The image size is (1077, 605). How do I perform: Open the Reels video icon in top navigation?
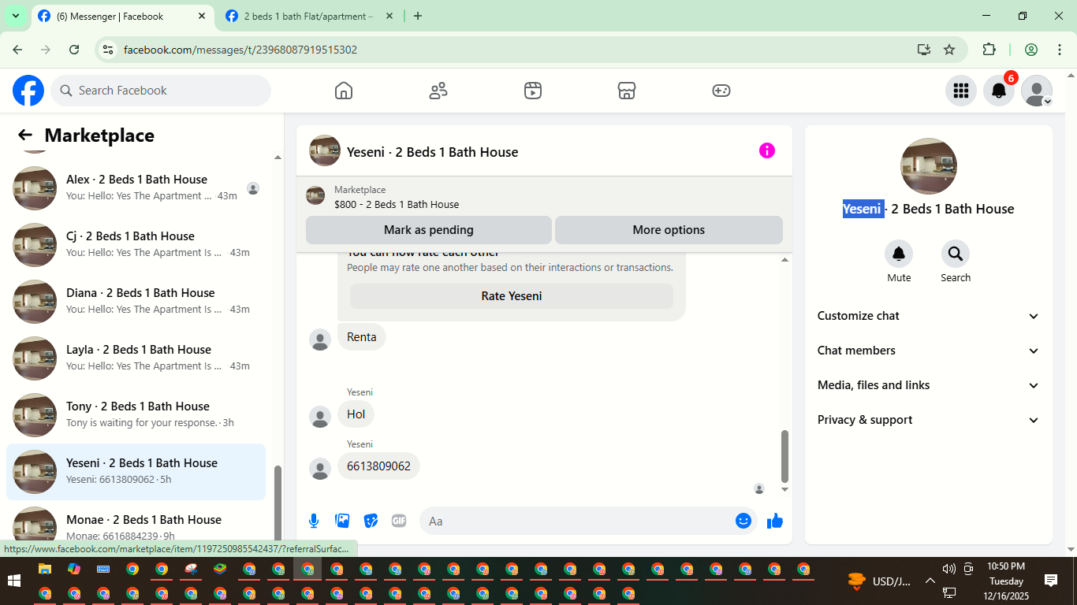point(533,91)
